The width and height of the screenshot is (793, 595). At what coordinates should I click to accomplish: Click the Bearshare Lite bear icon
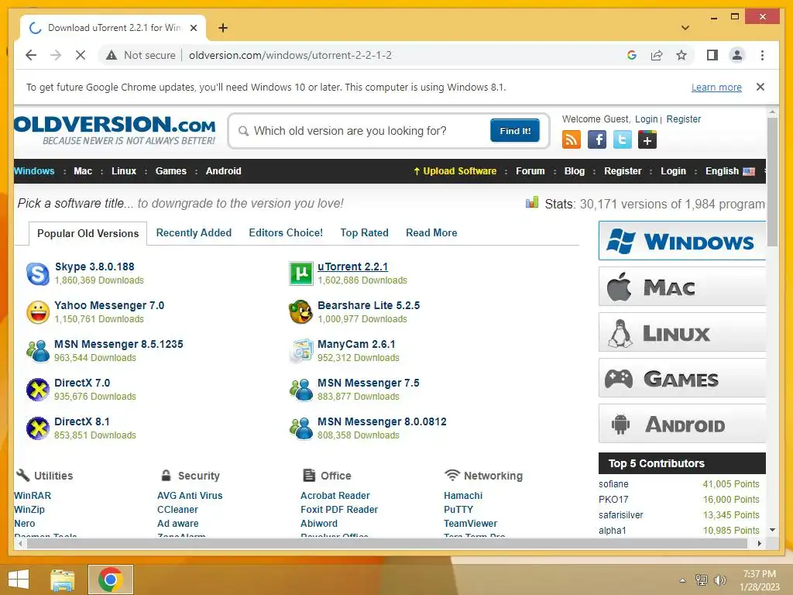pos(301,312)
